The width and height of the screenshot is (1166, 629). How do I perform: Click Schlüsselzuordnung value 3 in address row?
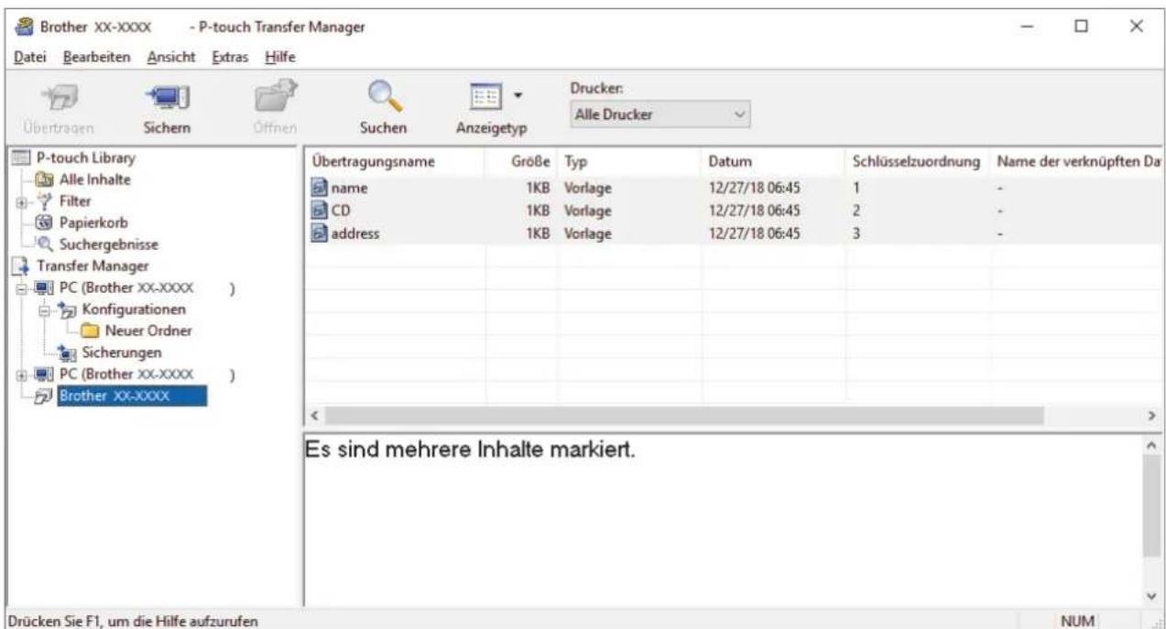pos(855,233)
